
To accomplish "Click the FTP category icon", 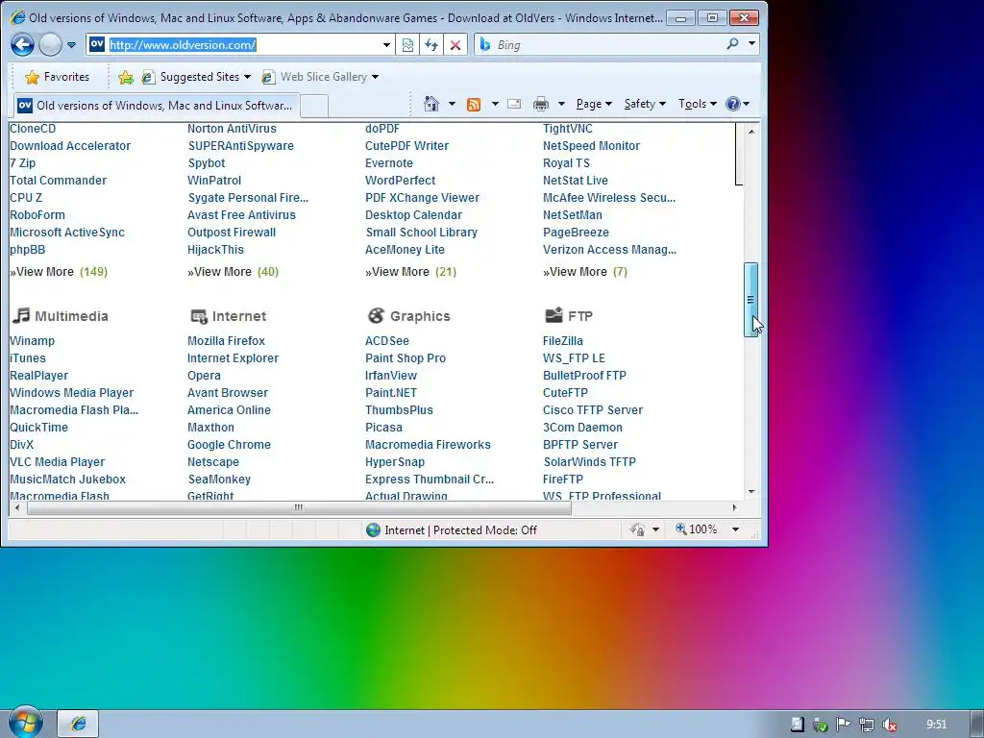I will point(554,315).
